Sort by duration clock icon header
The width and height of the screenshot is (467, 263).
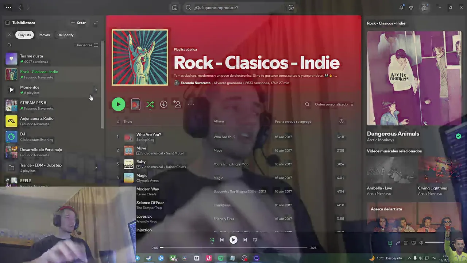click(341, 121)
